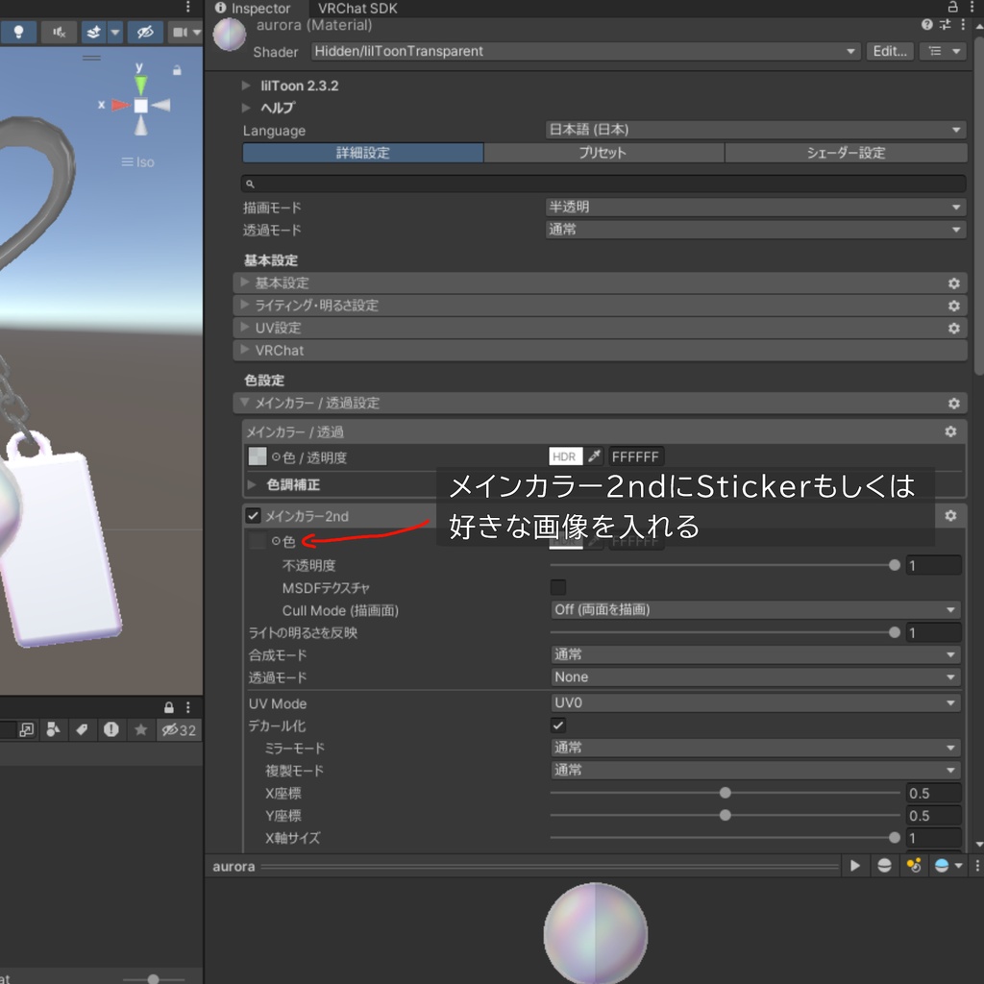This screenshot has height=984, width=984.
Task: Open Shader dropdown Hidden/lilToonTransparent
Action: click(x=585, y=52)
